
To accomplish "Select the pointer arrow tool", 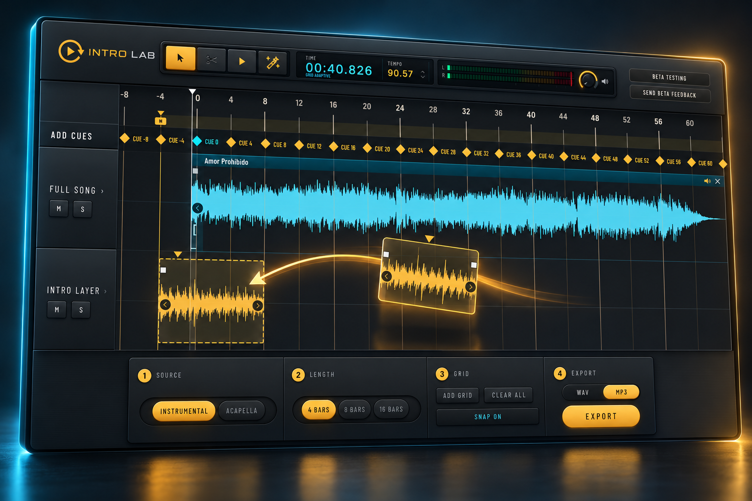I will click(x=181, y=58).
